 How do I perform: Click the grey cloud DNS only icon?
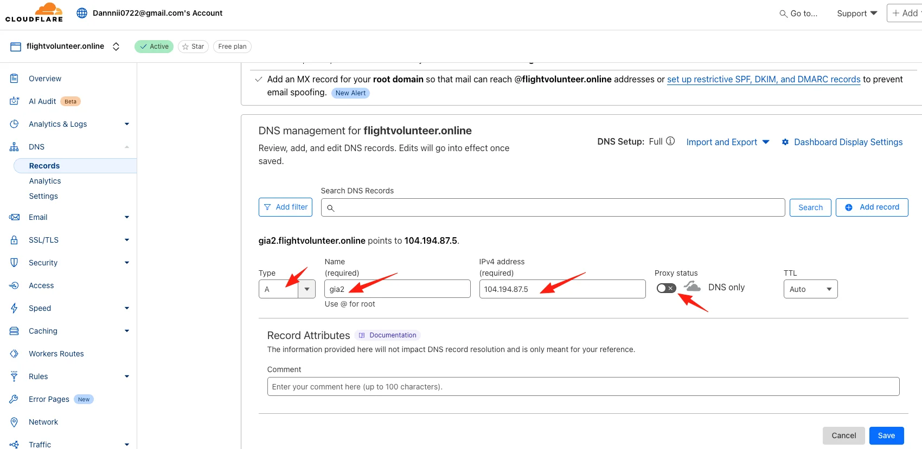692,286
